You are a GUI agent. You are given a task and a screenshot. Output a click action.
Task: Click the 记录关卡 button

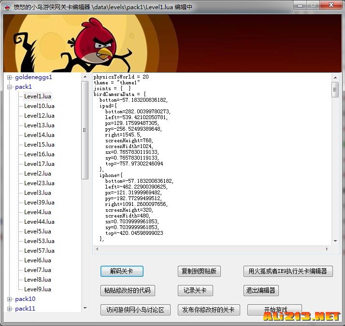pyautogui.click(x=195, y=290)
